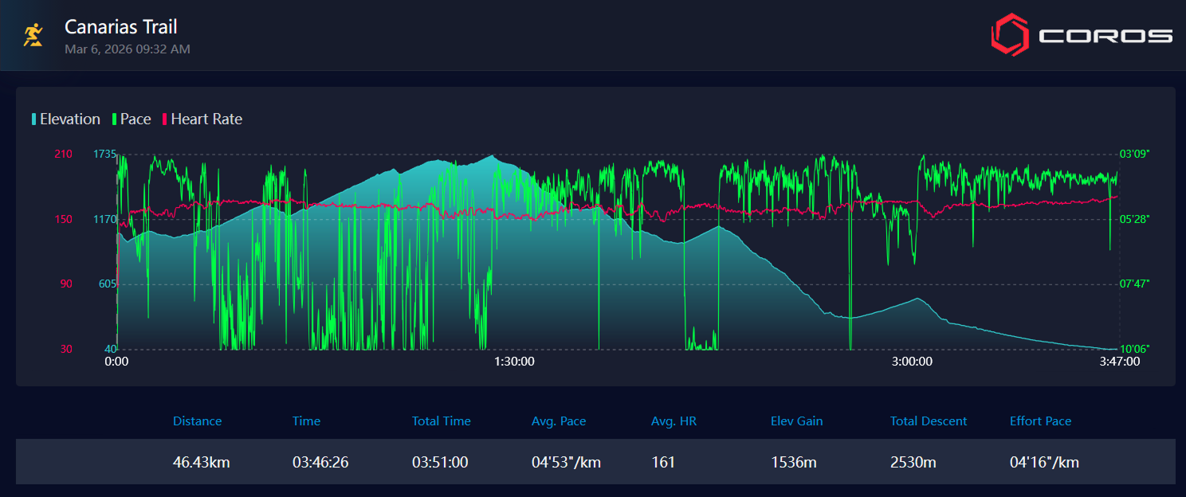Click the 3:47:00 end time label
Viewport: 1186px width, 497px height.
1120,362
